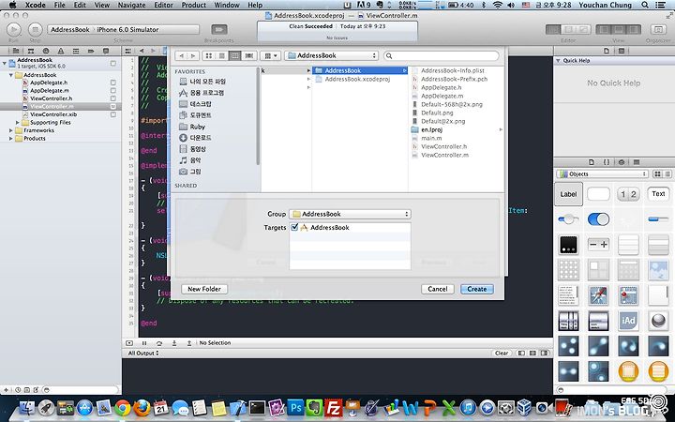Select the Page Control black object
Image resolution: width=675 pixels, height=422 pixels.
(568, 245)
